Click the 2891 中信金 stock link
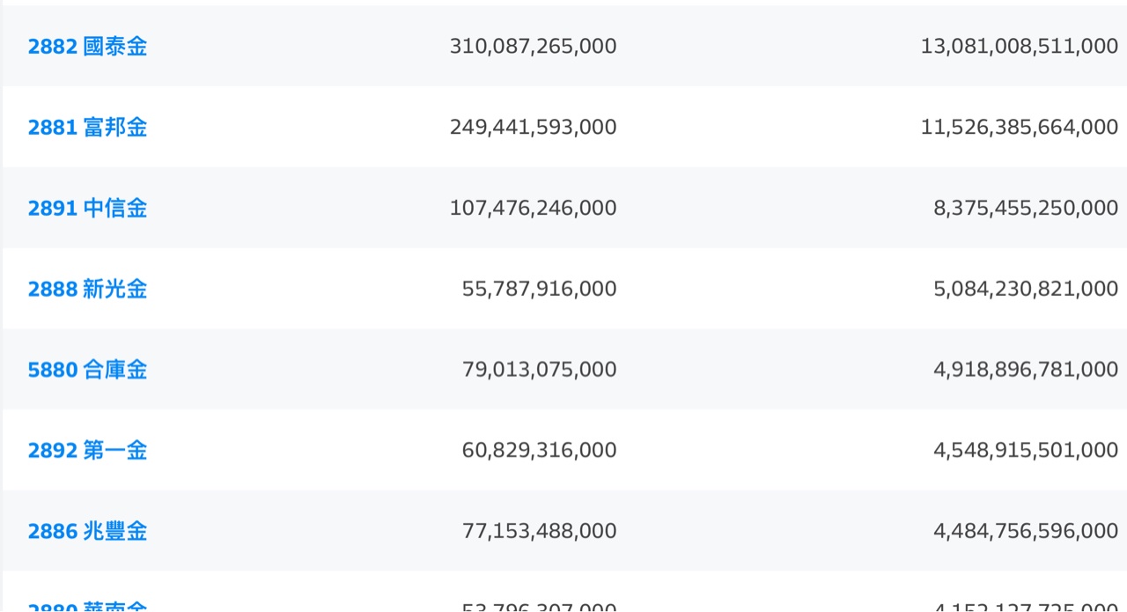The width and height of the screenshot is (1127, 612). click(87, 209)
